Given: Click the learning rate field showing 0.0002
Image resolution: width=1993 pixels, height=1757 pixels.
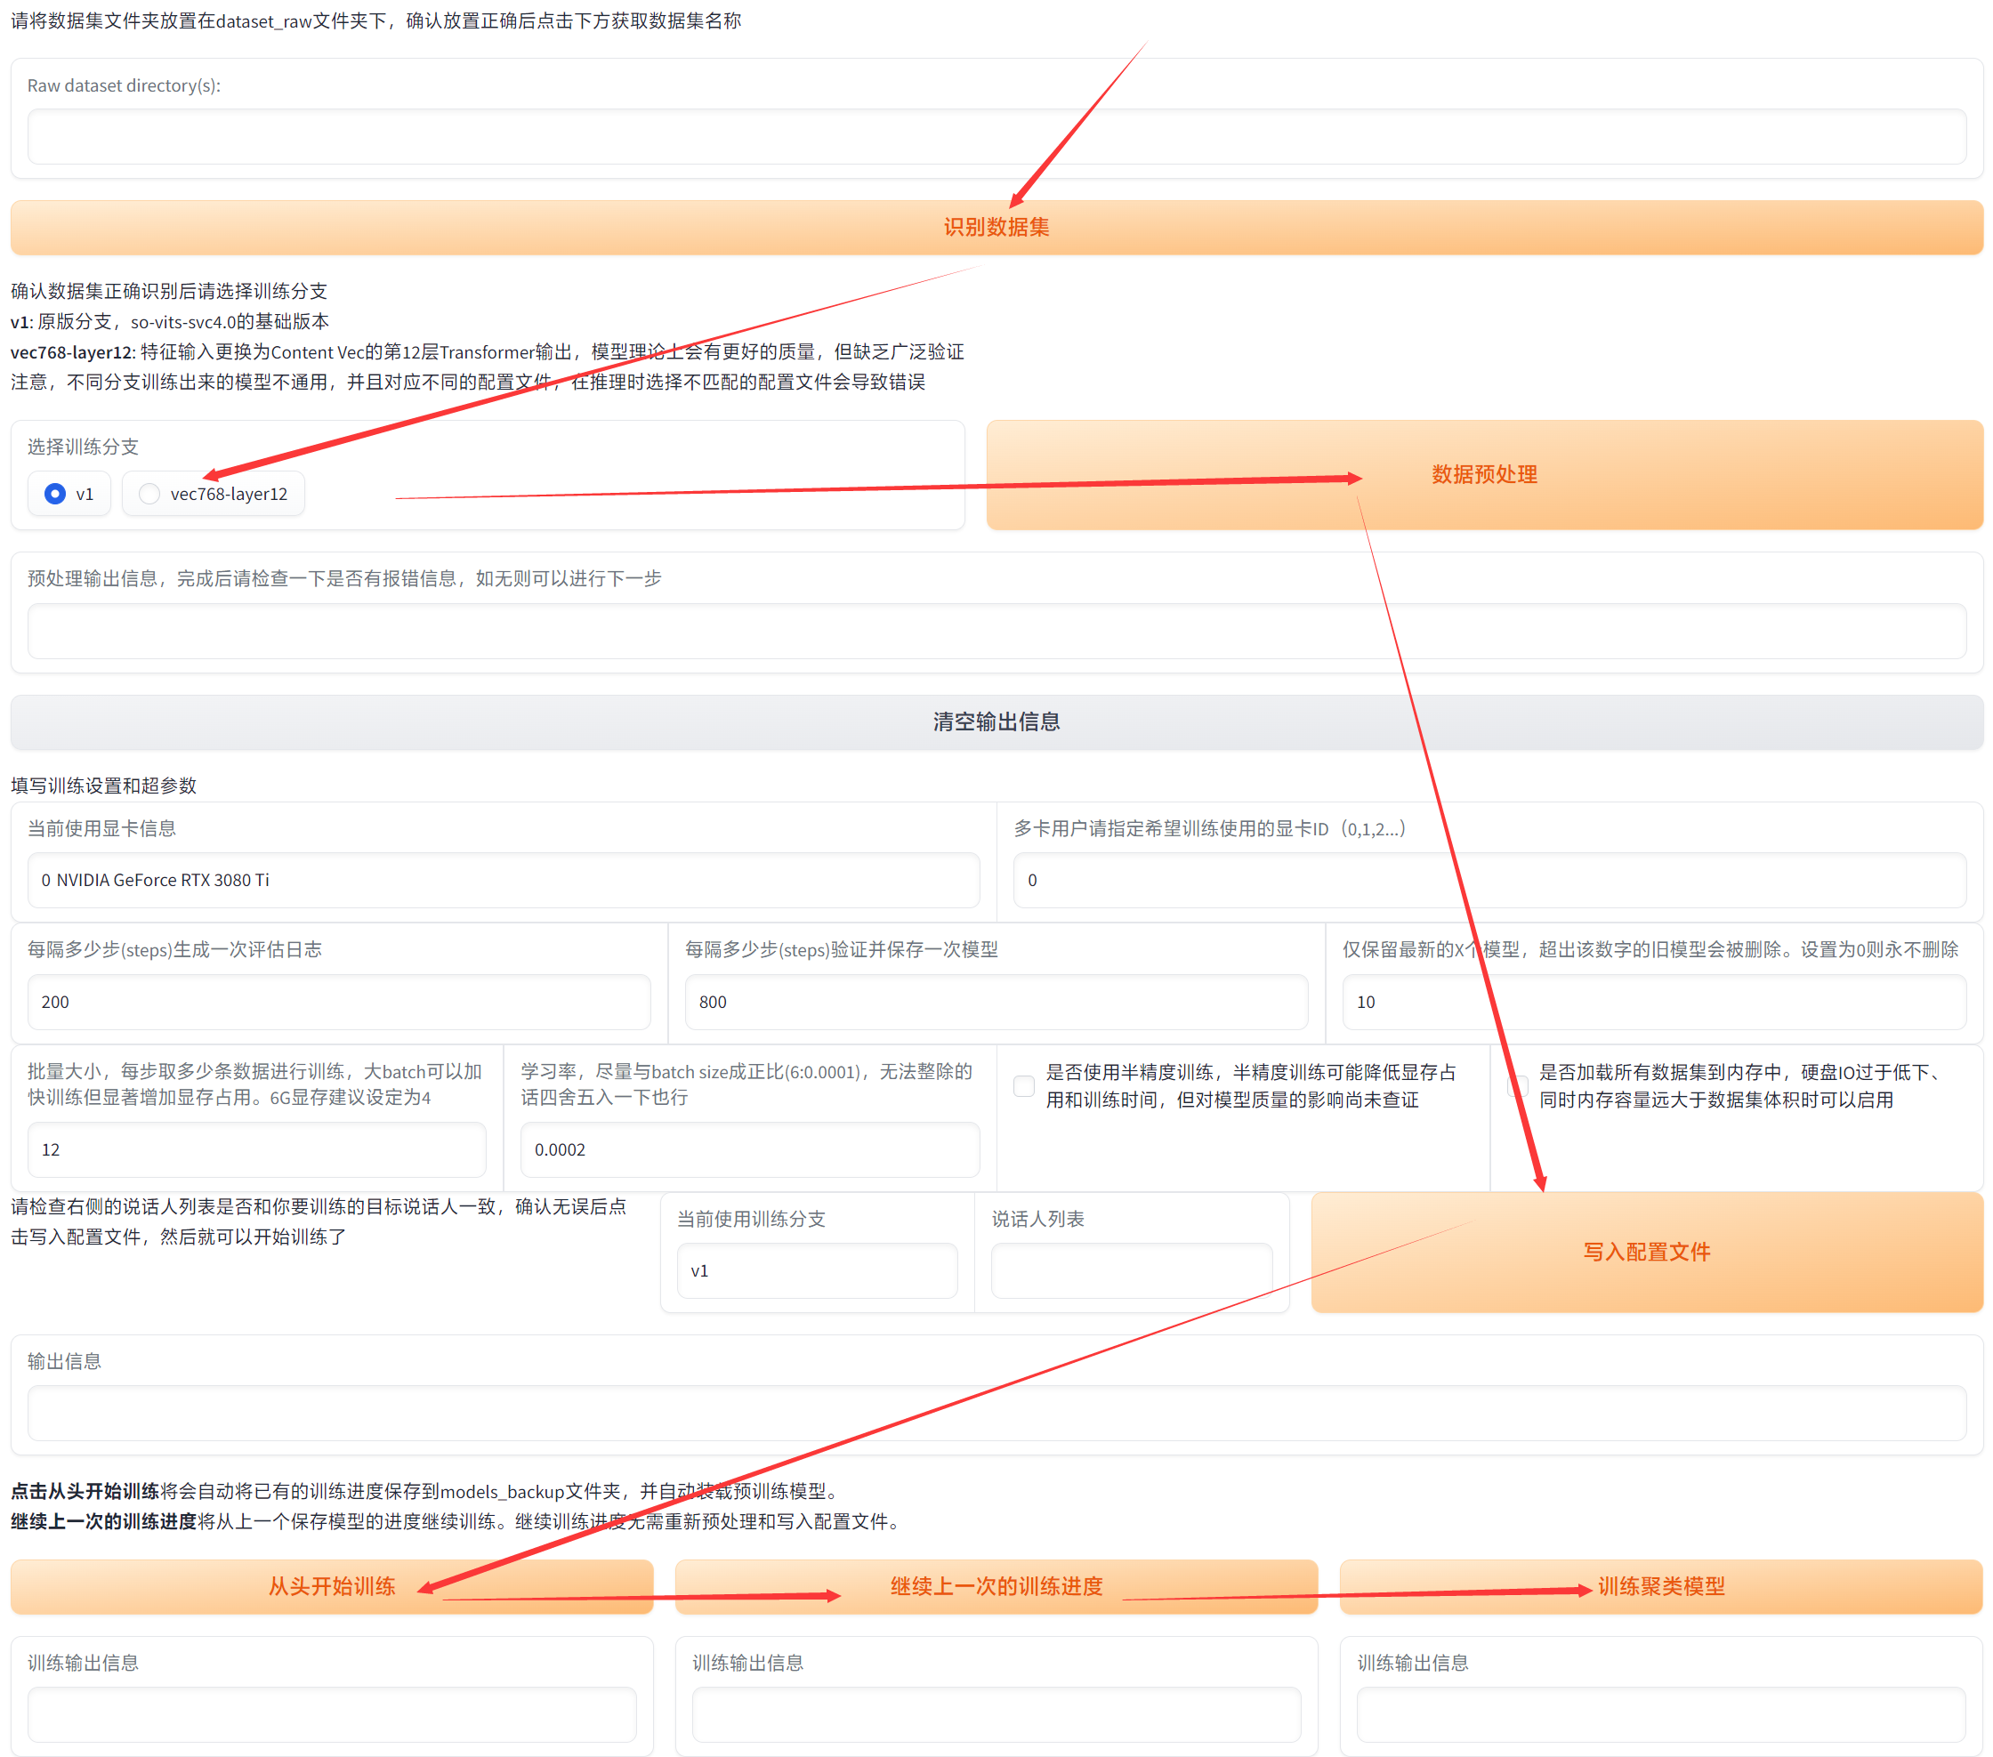Looking at the screenshot, I should click(749, 1149).
